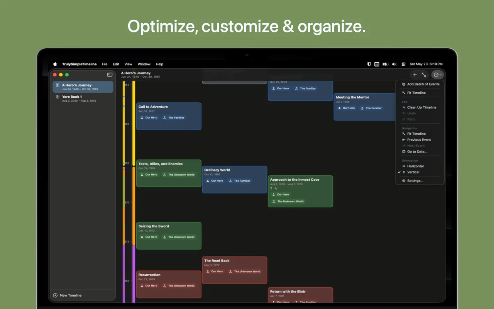Click The Unknown World tag in The Road Back
The width and height of the screenshot is (494, 309).
tap(245, 272)
